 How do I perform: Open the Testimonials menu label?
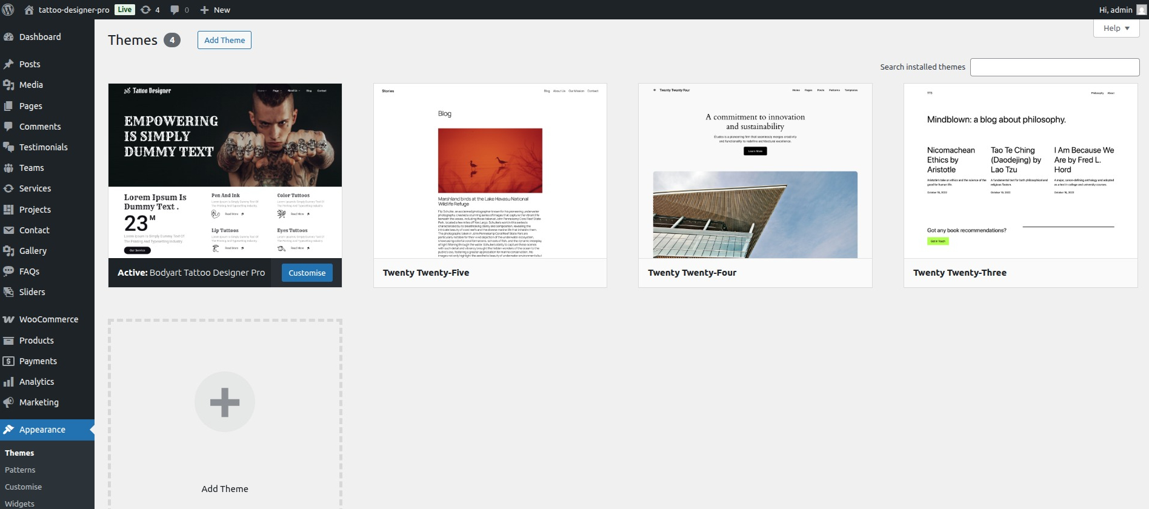pos(44,147)
